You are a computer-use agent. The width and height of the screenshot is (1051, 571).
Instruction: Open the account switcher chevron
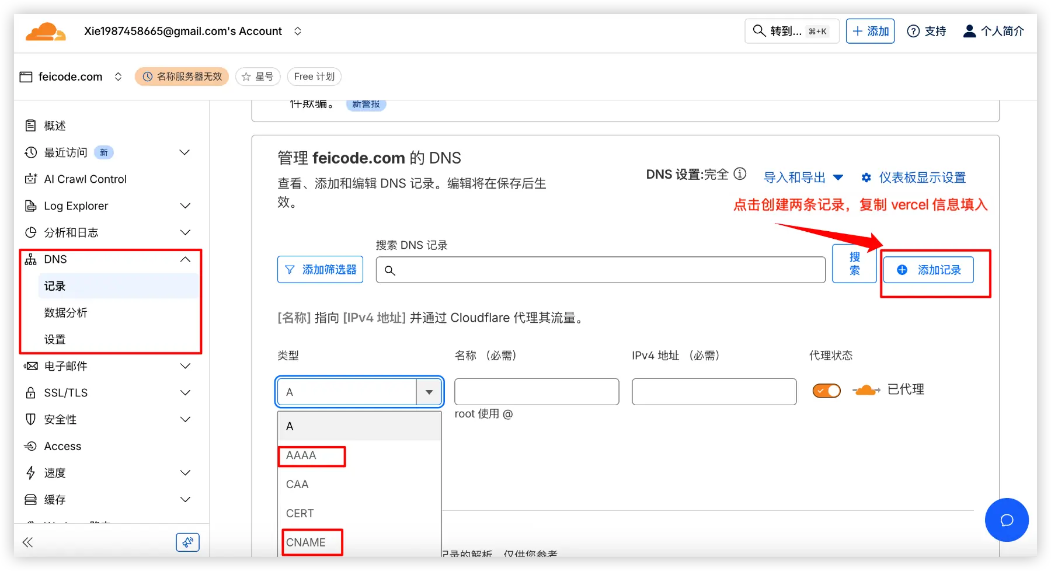tap(298, 31)
